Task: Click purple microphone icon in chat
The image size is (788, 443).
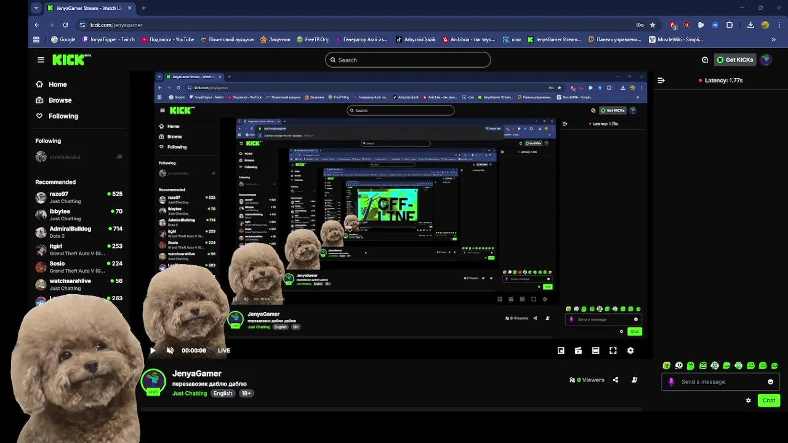Action: pos(672,381)
